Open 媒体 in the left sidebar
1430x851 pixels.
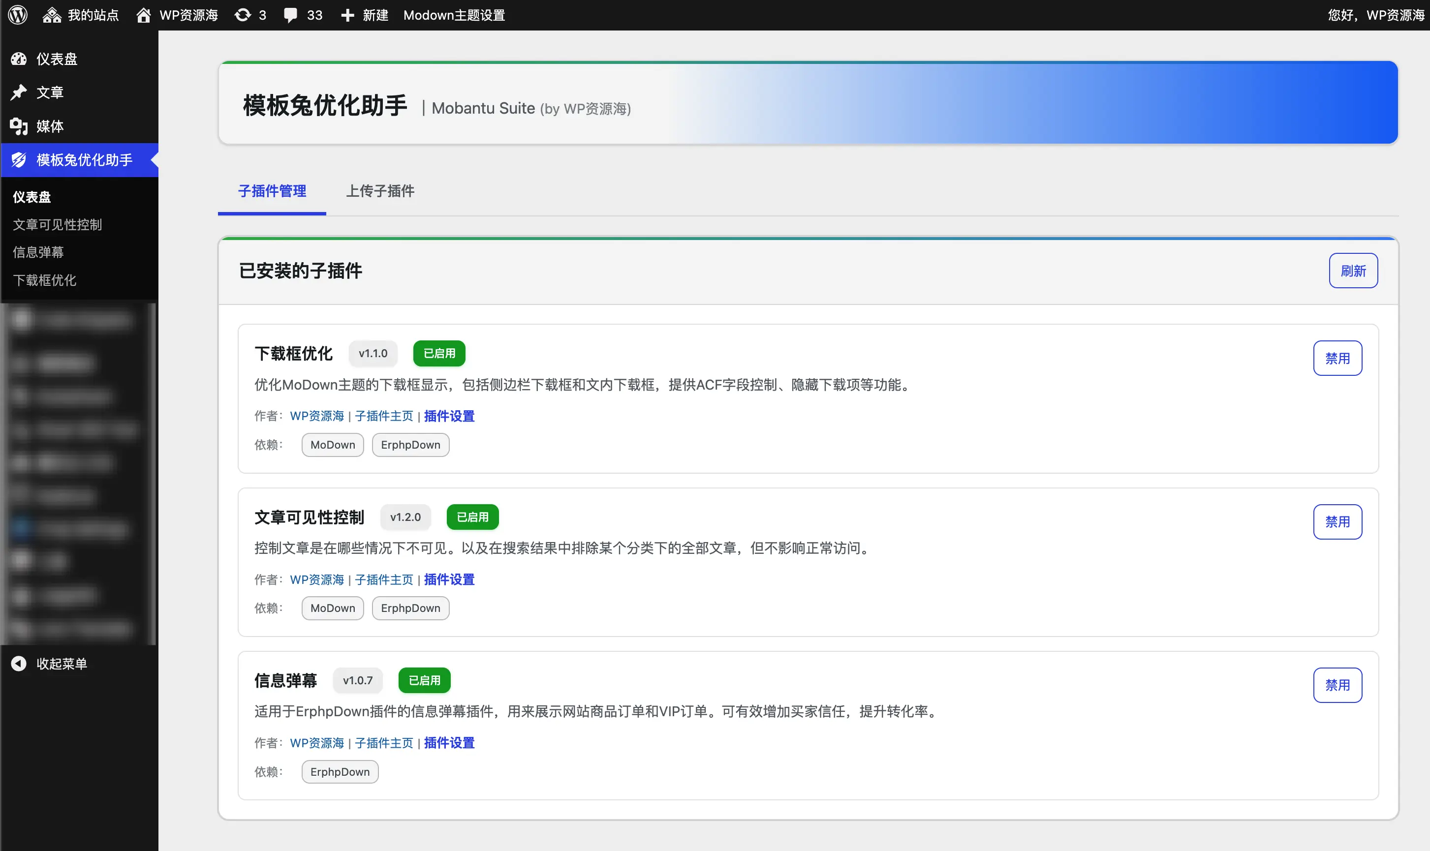coord(50,127)
